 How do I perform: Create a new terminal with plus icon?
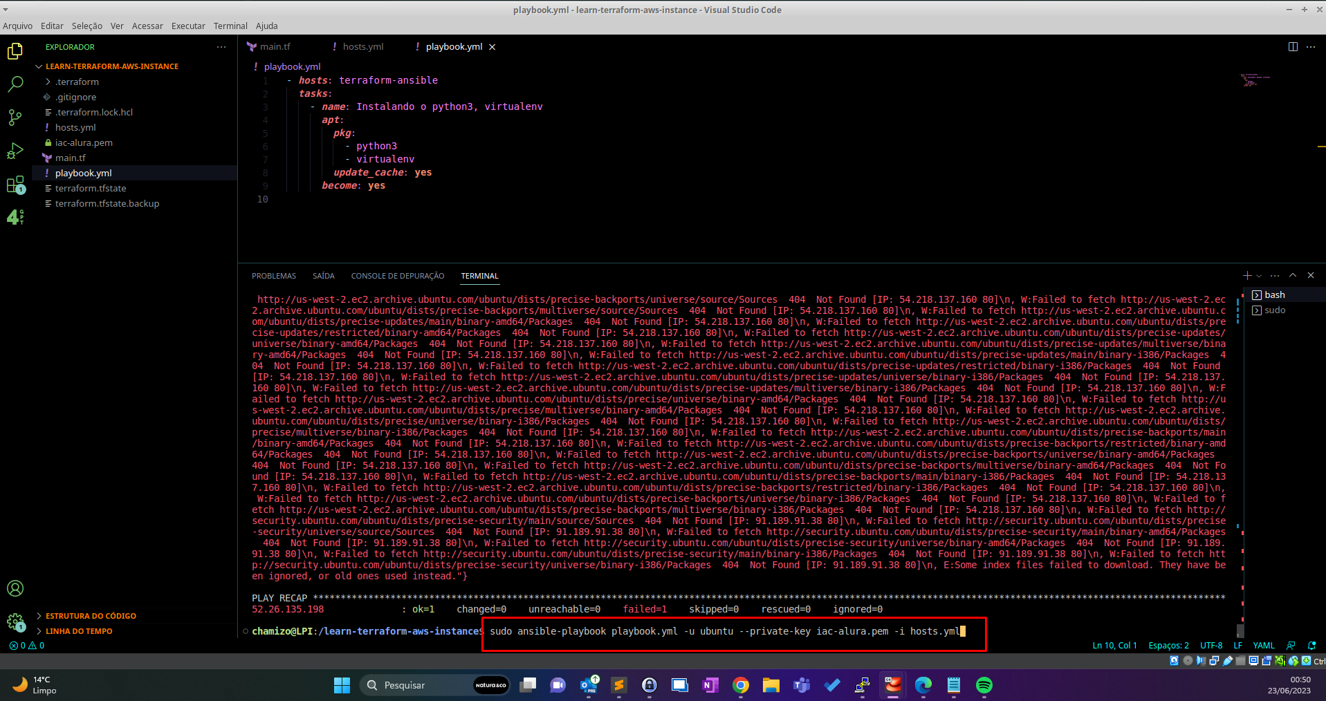pyautogui.click(x=1247, y=275)
